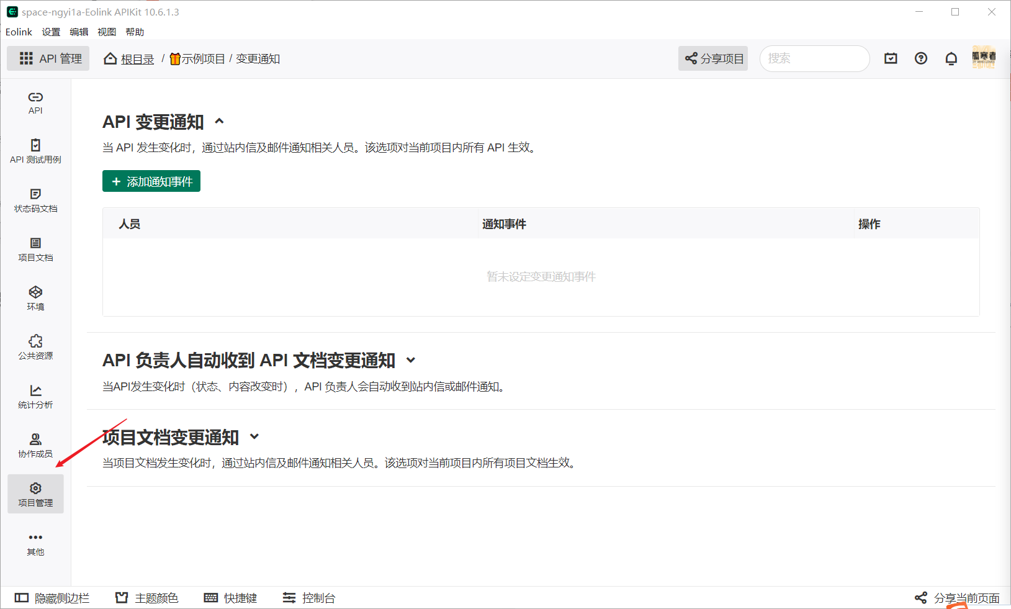The image size is (1011, 609).
Task: Open 状态码文档 from the sidebar
Action: [x=35, y=200]
